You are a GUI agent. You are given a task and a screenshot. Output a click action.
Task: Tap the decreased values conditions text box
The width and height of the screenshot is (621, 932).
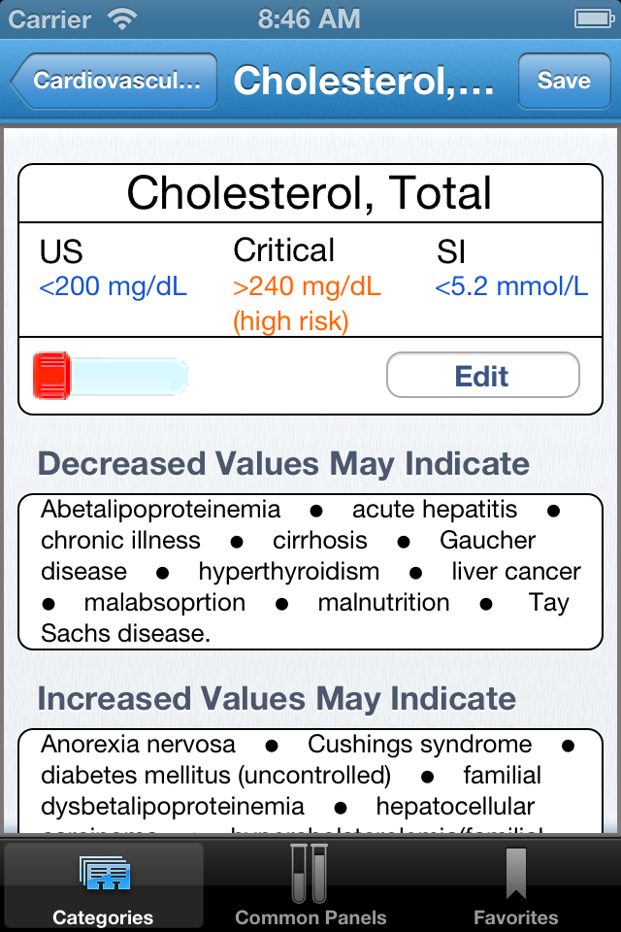click(x=310, y=572)
